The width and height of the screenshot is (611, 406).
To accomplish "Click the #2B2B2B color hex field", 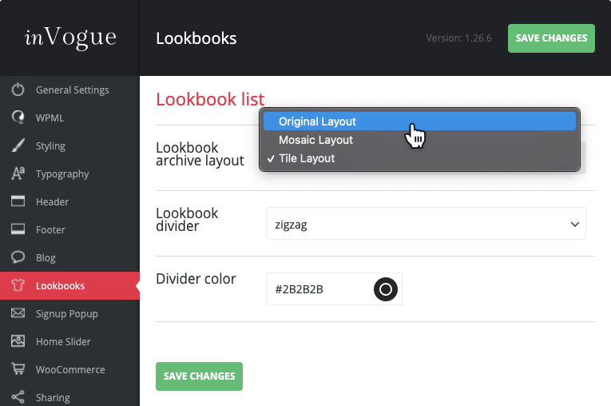I will click(x=317, y=289).
